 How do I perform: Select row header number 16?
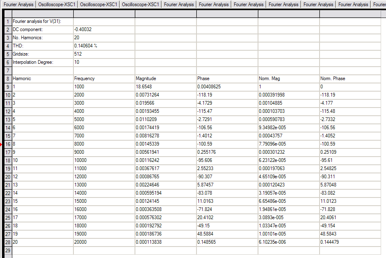[x=8, y=144]
